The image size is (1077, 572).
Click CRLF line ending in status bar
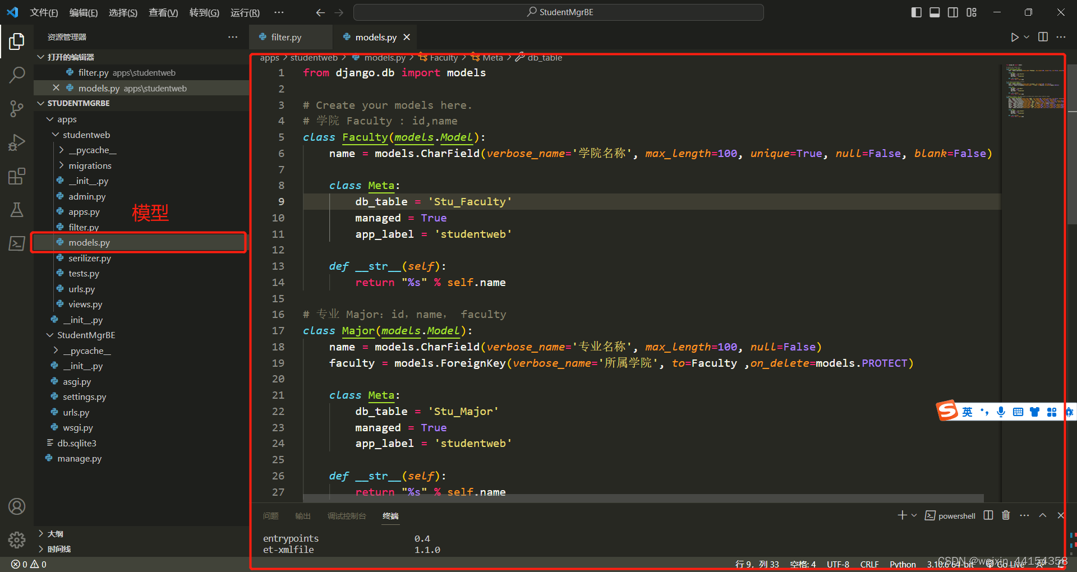tap(869, 565)
